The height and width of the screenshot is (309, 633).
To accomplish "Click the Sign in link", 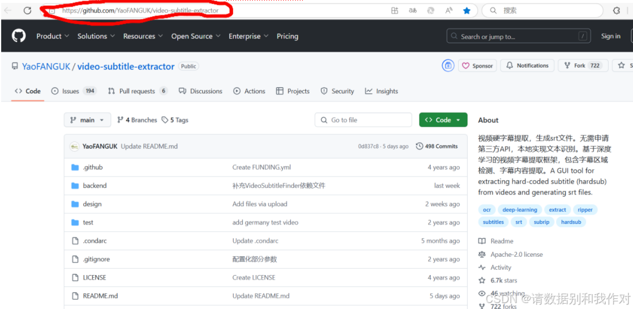I will point(610,36).
